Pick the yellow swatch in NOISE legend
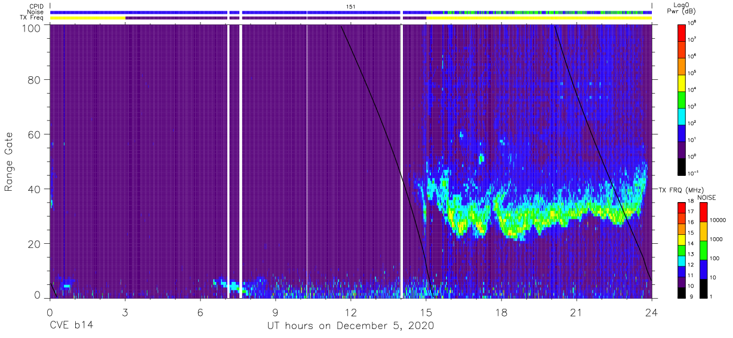 tap(703, 231)
